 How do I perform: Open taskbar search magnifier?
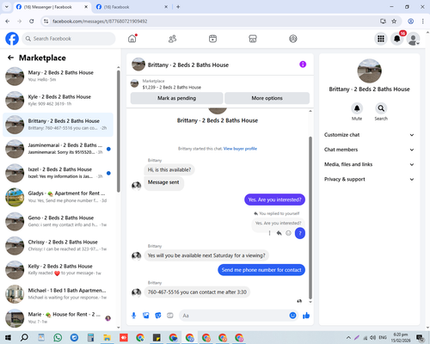coord(24,337)
